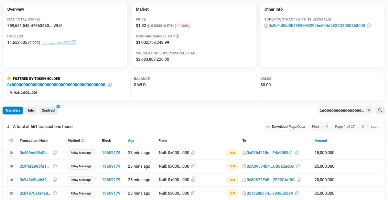This screenshot has width=388, height=200.
Task: Copy recipient address 0x0E64218e...F4a958341
Action: click(297, 153)
